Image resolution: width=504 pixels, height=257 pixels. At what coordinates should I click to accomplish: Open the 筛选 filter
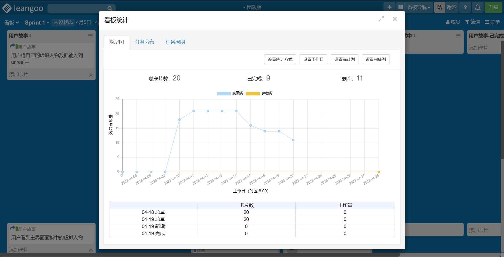click(x=473, y=22)
